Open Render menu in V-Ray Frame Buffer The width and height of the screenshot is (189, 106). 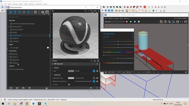(x=110, y=18)
